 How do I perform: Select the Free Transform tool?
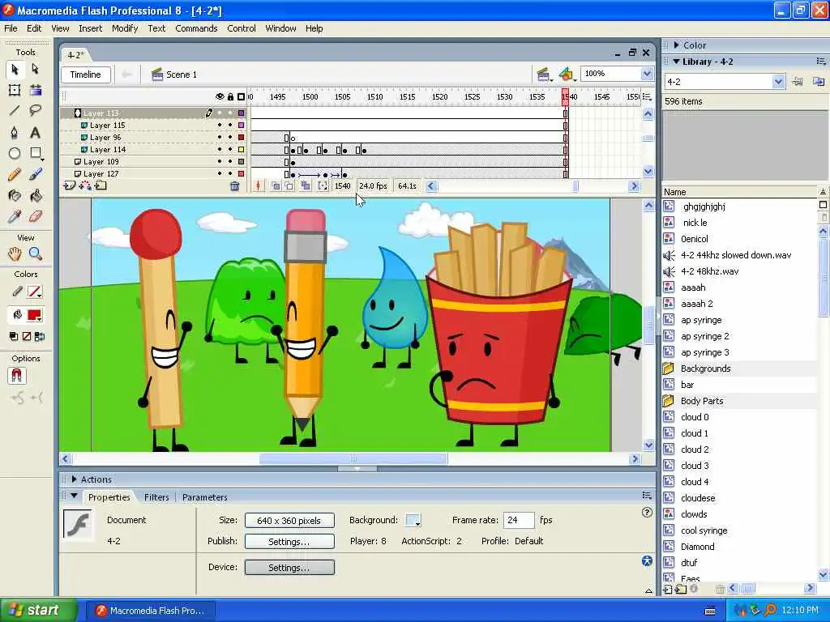15,90
